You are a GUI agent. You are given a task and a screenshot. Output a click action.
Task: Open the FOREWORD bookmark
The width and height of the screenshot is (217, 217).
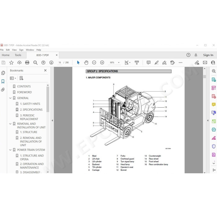(24, 92)
